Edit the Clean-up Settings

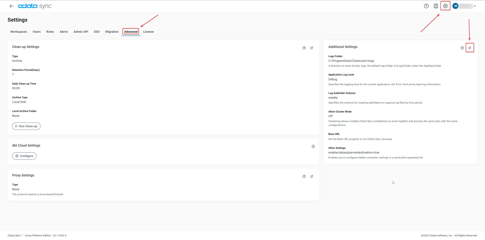(312, 48)
